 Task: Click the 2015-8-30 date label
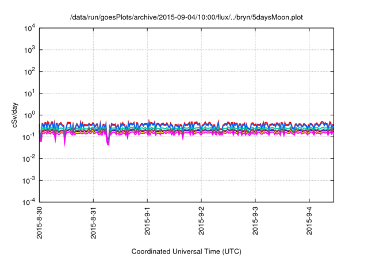[x=40, y=223]
